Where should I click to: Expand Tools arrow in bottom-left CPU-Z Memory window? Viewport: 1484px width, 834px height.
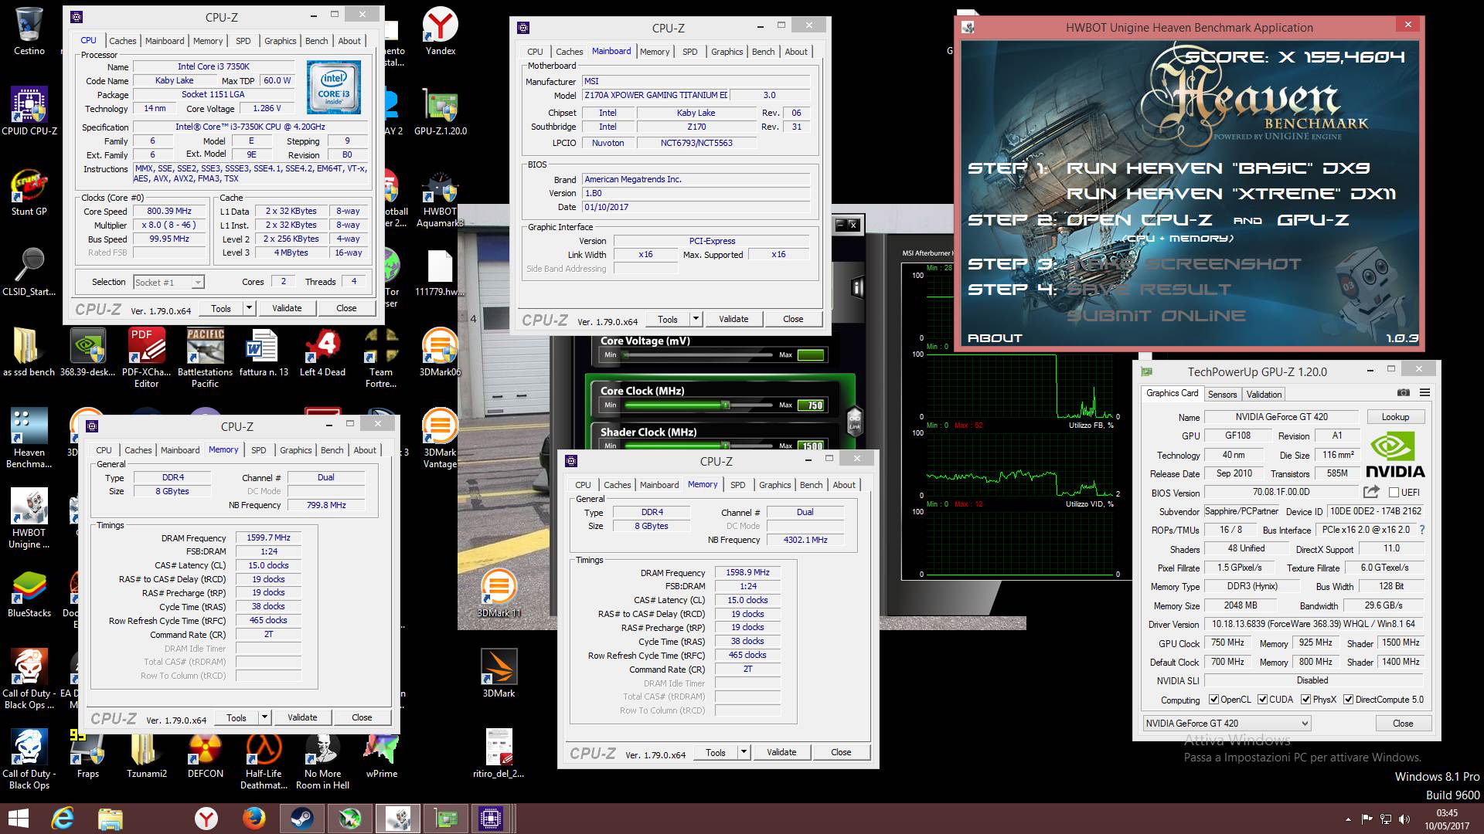click(x=264, y=717)
